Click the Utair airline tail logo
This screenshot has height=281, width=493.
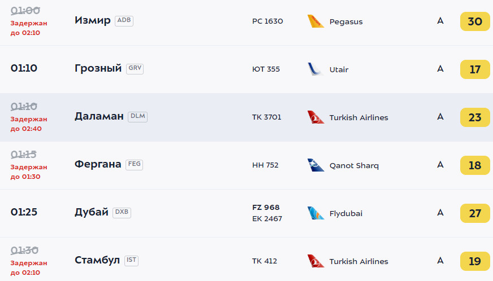315,69
